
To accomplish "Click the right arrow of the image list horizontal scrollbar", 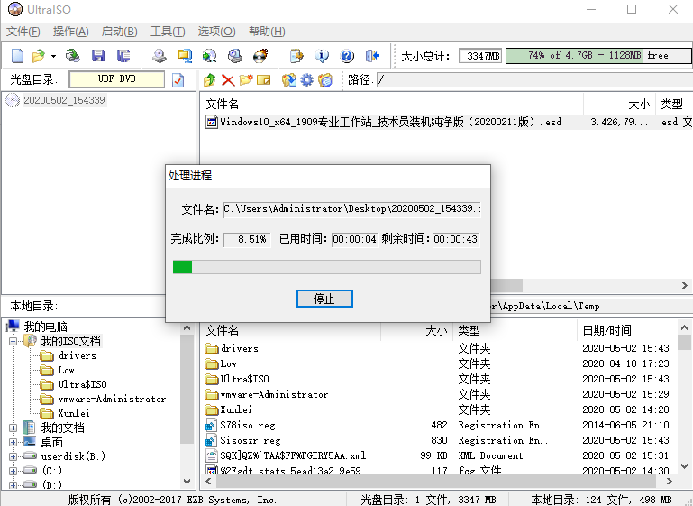I will [x=685, y=285].
